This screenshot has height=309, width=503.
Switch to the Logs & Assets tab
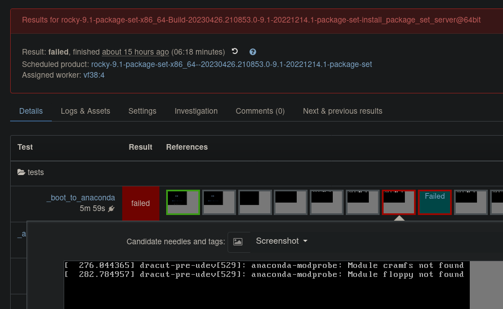pos(86,111)
